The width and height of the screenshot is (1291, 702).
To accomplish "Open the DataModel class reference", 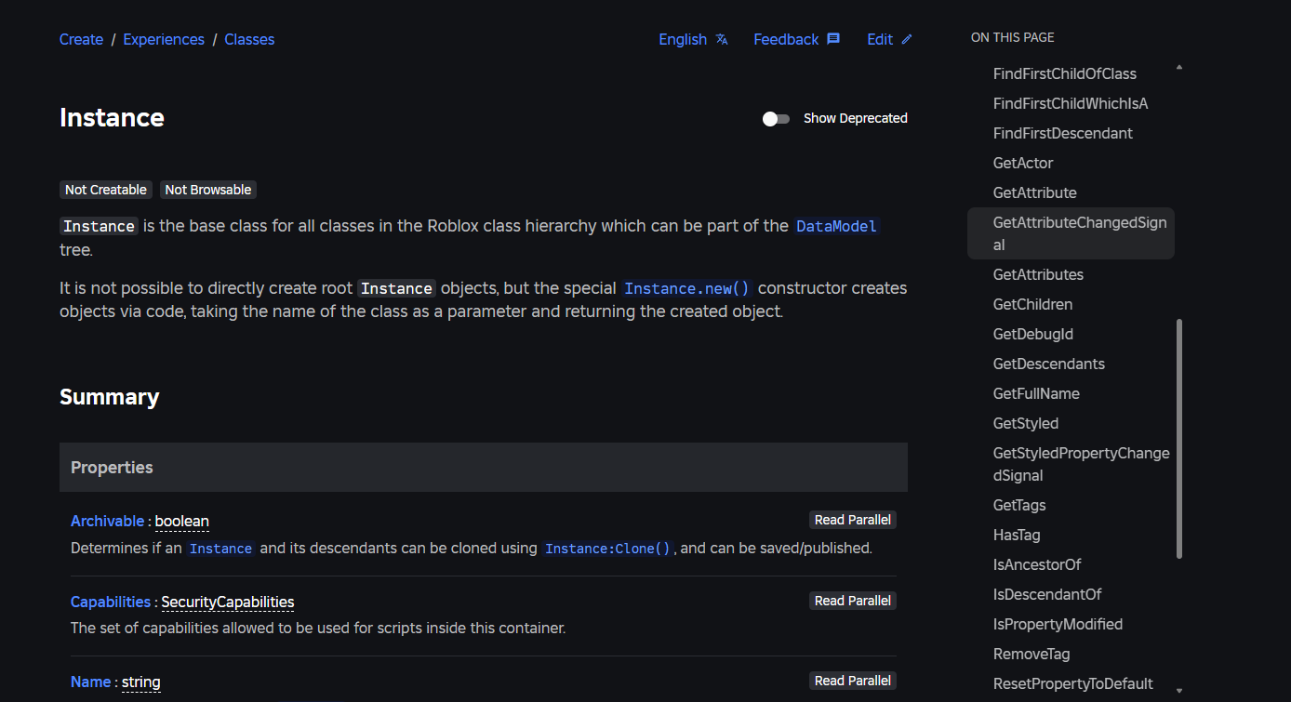I will point(835,226).
